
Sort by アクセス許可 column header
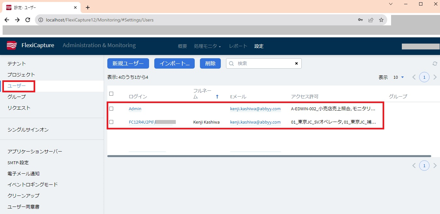305,97
